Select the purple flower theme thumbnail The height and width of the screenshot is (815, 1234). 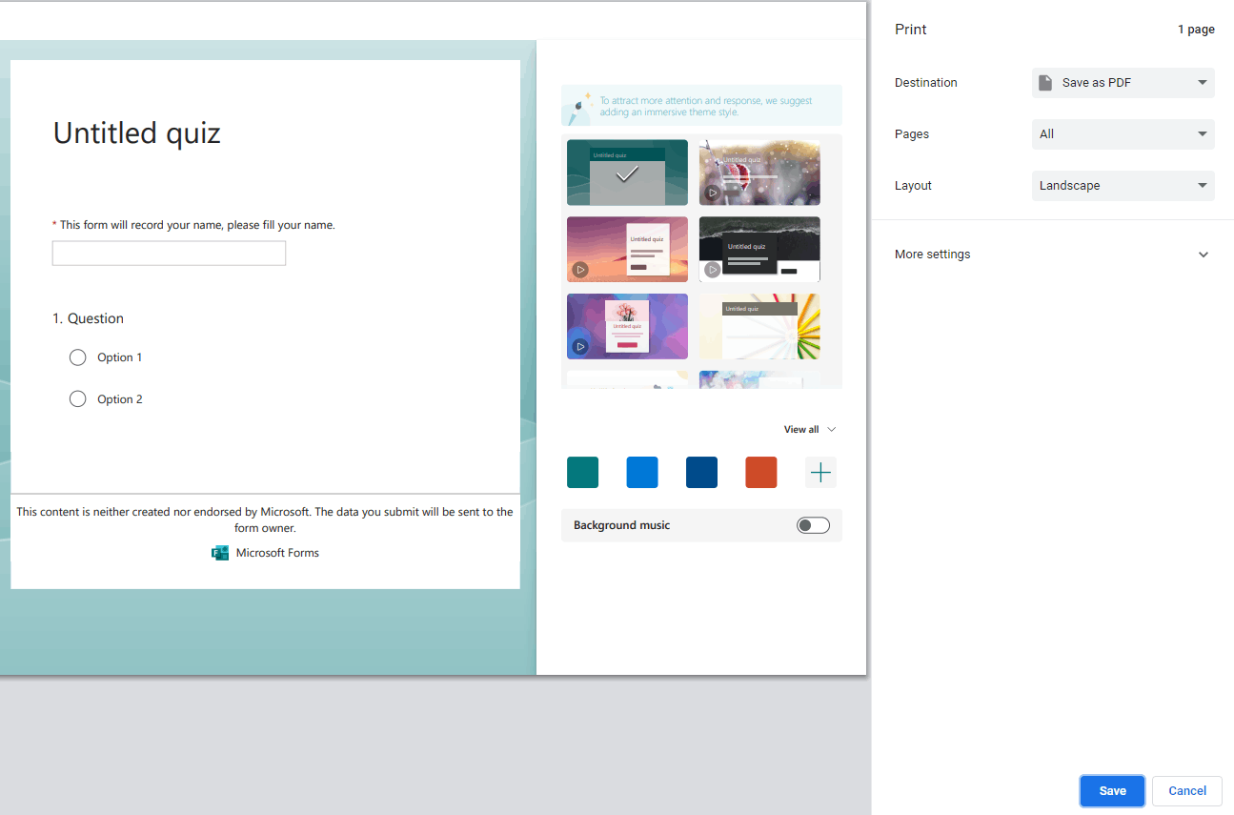[627, 326]
